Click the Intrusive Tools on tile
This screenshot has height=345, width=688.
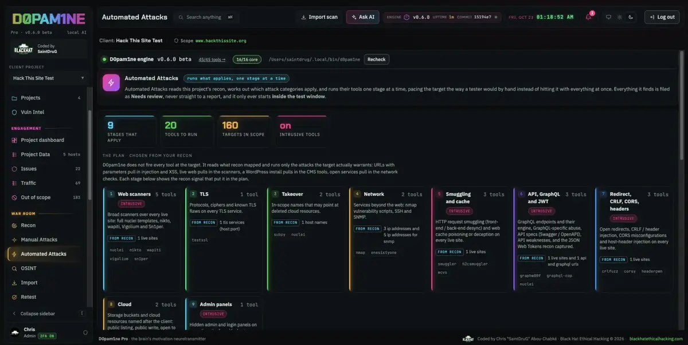point(300,130)
